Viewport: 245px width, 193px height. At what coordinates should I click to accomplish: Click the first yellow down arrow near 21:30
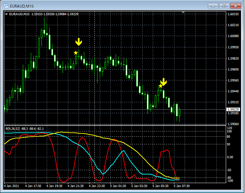78,42
